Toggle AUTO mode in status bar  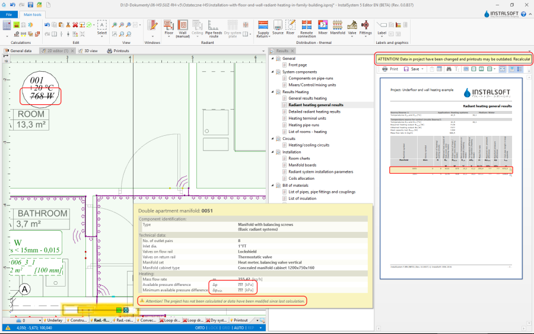[x=239, y=327]
